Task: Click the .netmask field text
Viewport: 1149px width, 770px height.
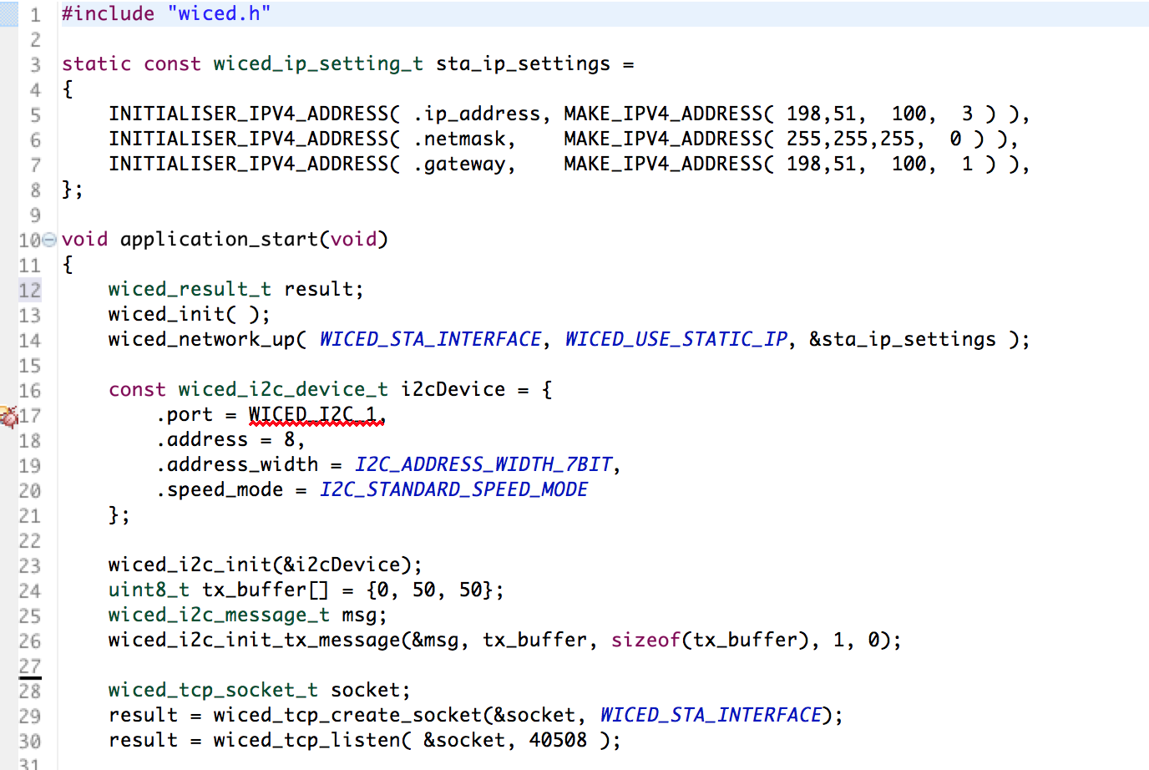Action: click(460, 139)
